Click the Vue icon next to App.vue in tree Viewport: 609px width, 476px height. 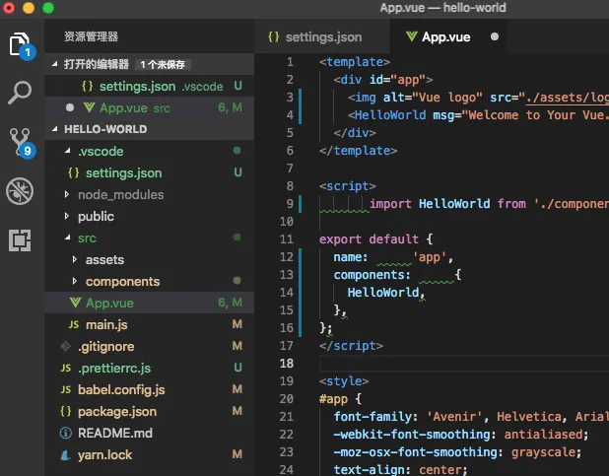coord(75,303)
